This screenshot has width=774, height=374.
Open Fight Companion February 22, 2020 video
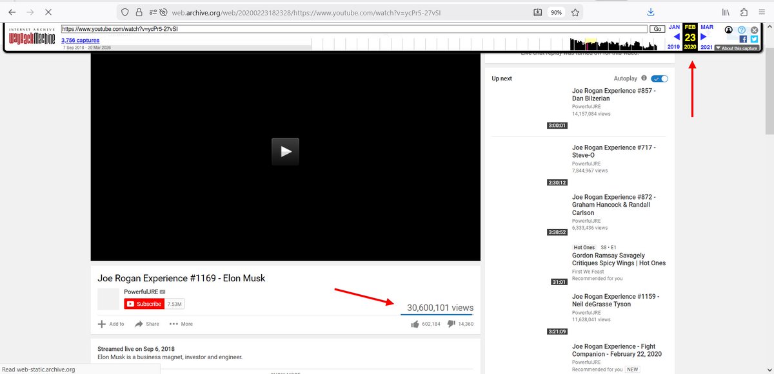[x=617, y=350]
